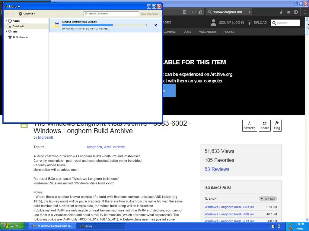309x231 pixels.
Task: Click the blue button in black banner
Action: [x=169, y=91]
